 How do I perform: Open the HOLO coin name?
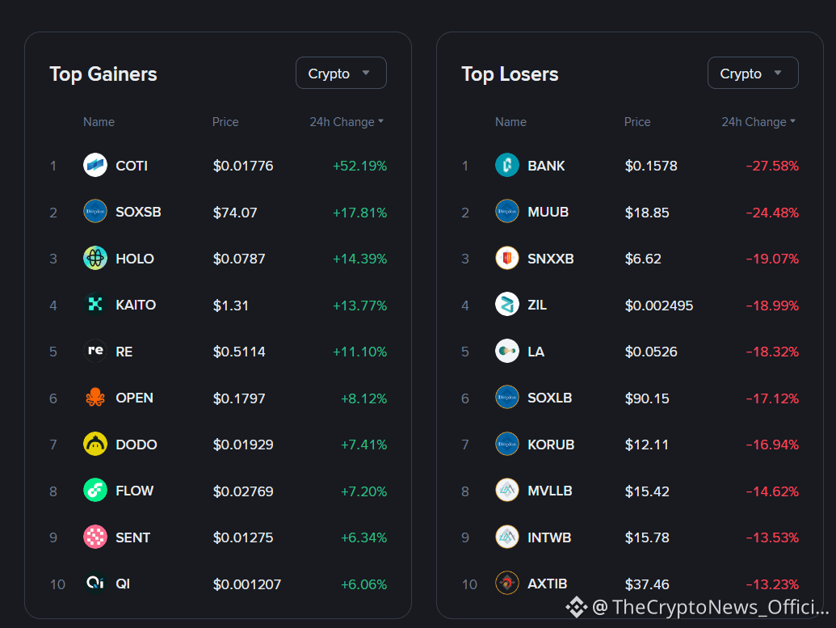(x=135, y=259)
